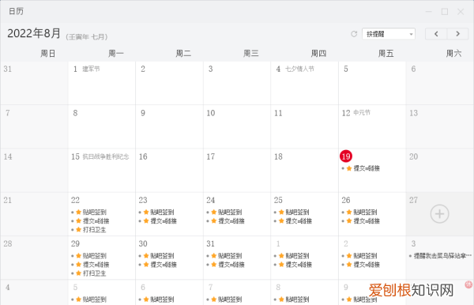
Task: Select the August 16 date cell
Action: [x=169, y=170]
